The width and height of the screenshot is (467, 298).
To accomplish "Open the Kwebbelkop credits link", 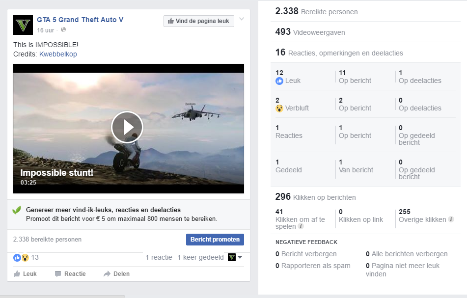I will tap(58, 54).
